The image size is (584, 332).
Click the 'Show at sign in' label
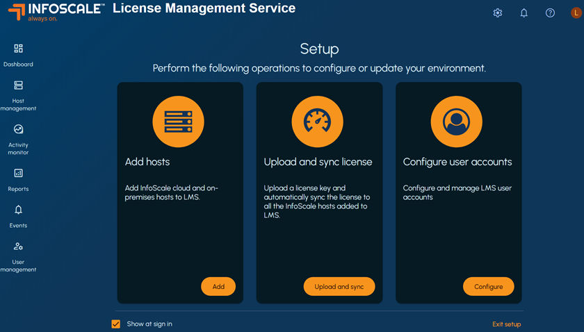coord(149,324)
